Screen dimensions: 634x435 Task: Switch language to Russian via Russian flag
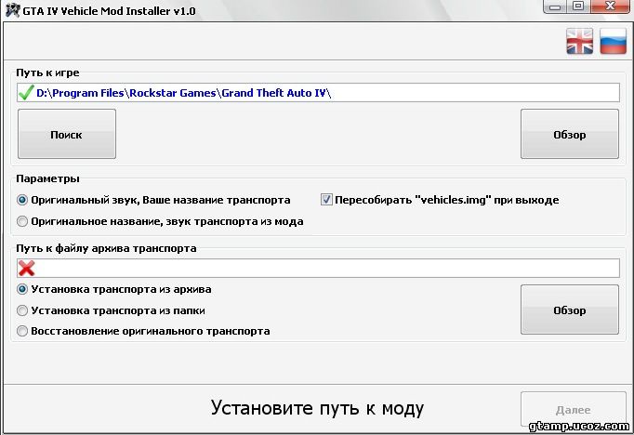pyautogui.click(x=613, y=41)
